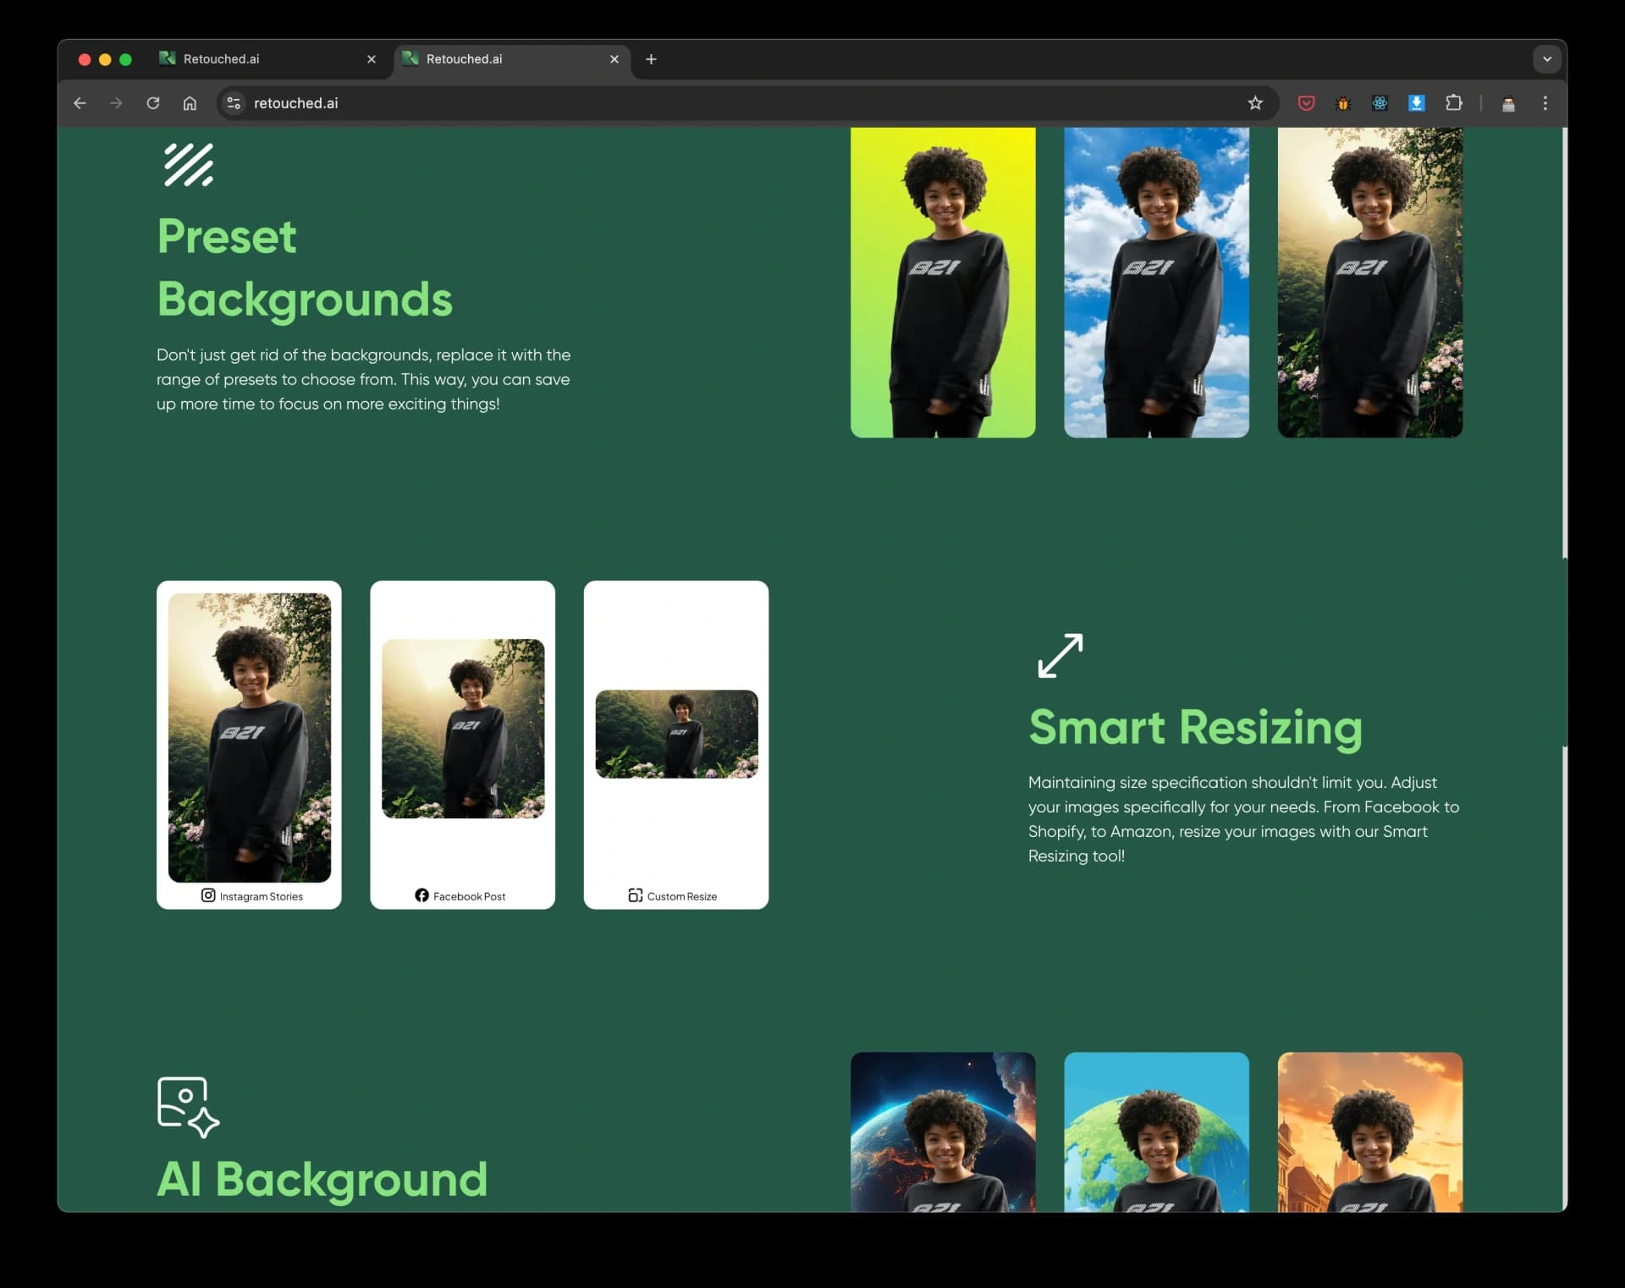Open the Pocket extension

[x=1306, y=103]
